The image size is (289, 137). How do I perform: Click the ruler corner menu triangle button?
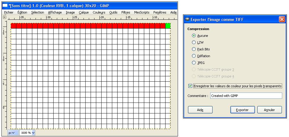[5, 17]
